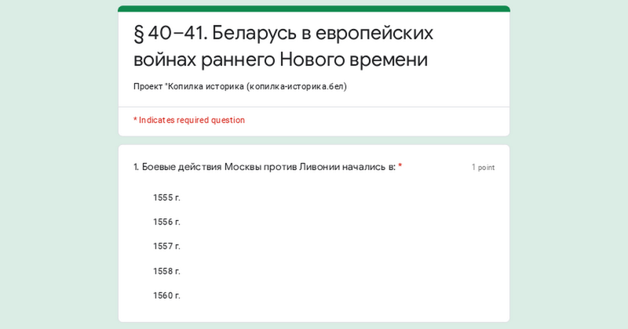Click the green accent bar atop the form
The width and height of the screenshot is (628, 329).
pos(314,9)
